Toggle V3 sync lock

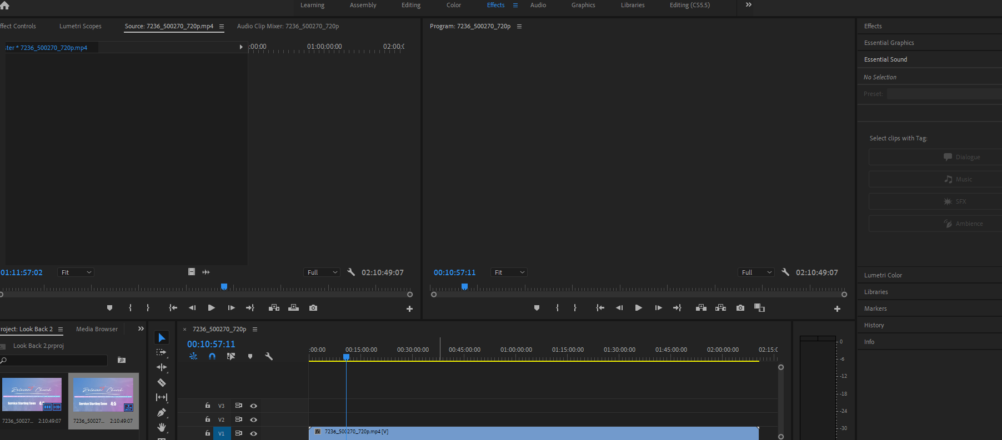tap(238, 406)
